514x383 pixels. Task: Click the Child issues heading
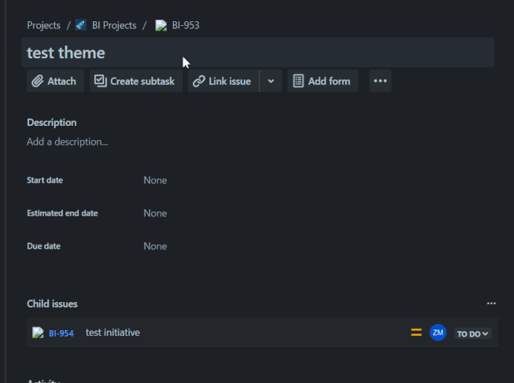[x=52, y=304]
